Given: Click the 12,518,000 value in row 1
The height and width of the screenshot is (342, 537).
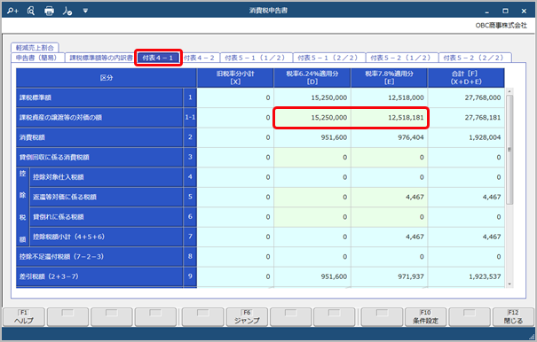Looking at the screenshot, I should point(389,97).
